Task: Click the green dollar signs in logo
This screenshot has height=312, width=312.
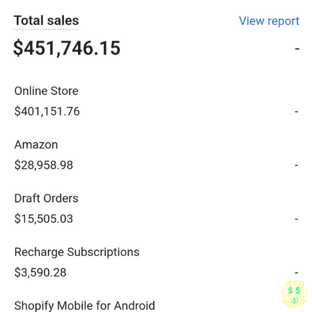Action: pos(295,290)
